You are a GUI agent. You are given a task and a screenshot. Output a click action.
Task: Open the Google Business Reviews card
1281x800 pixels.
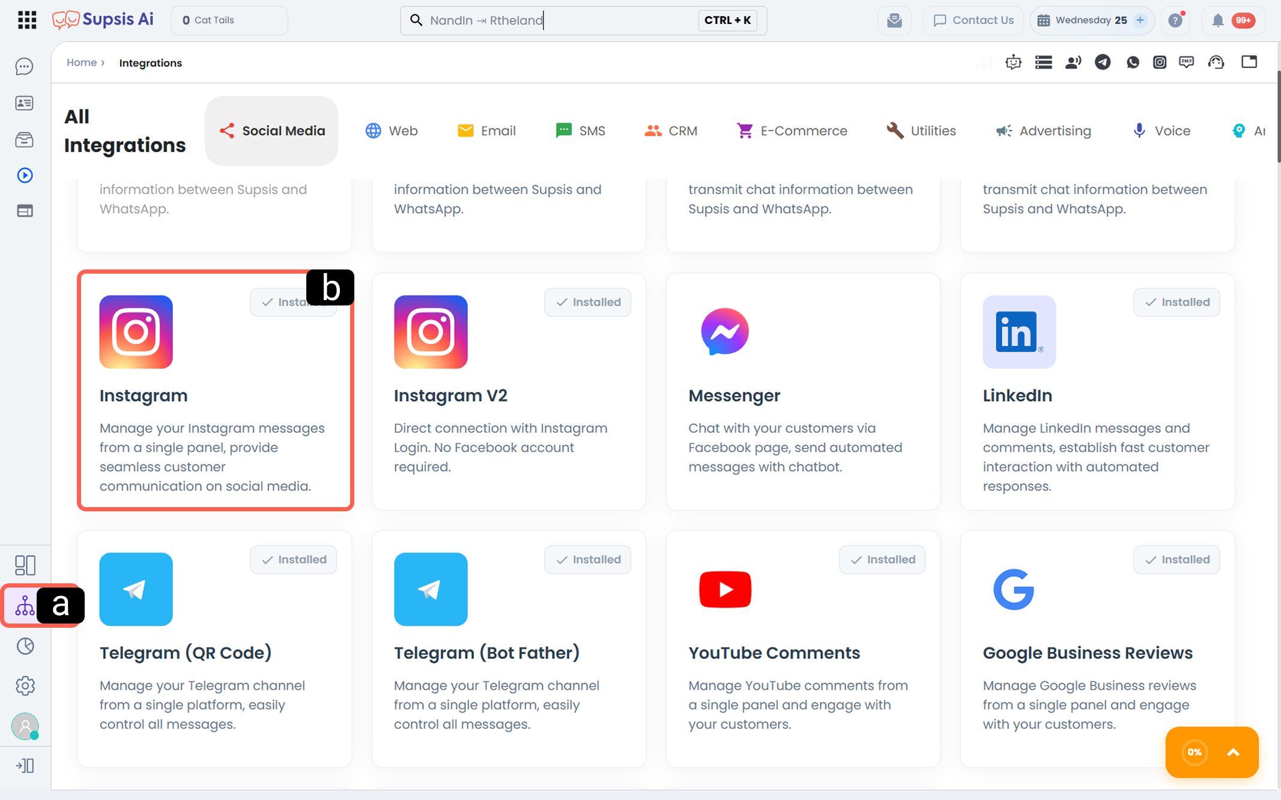pyautogui.click(x=1097, y=649)
